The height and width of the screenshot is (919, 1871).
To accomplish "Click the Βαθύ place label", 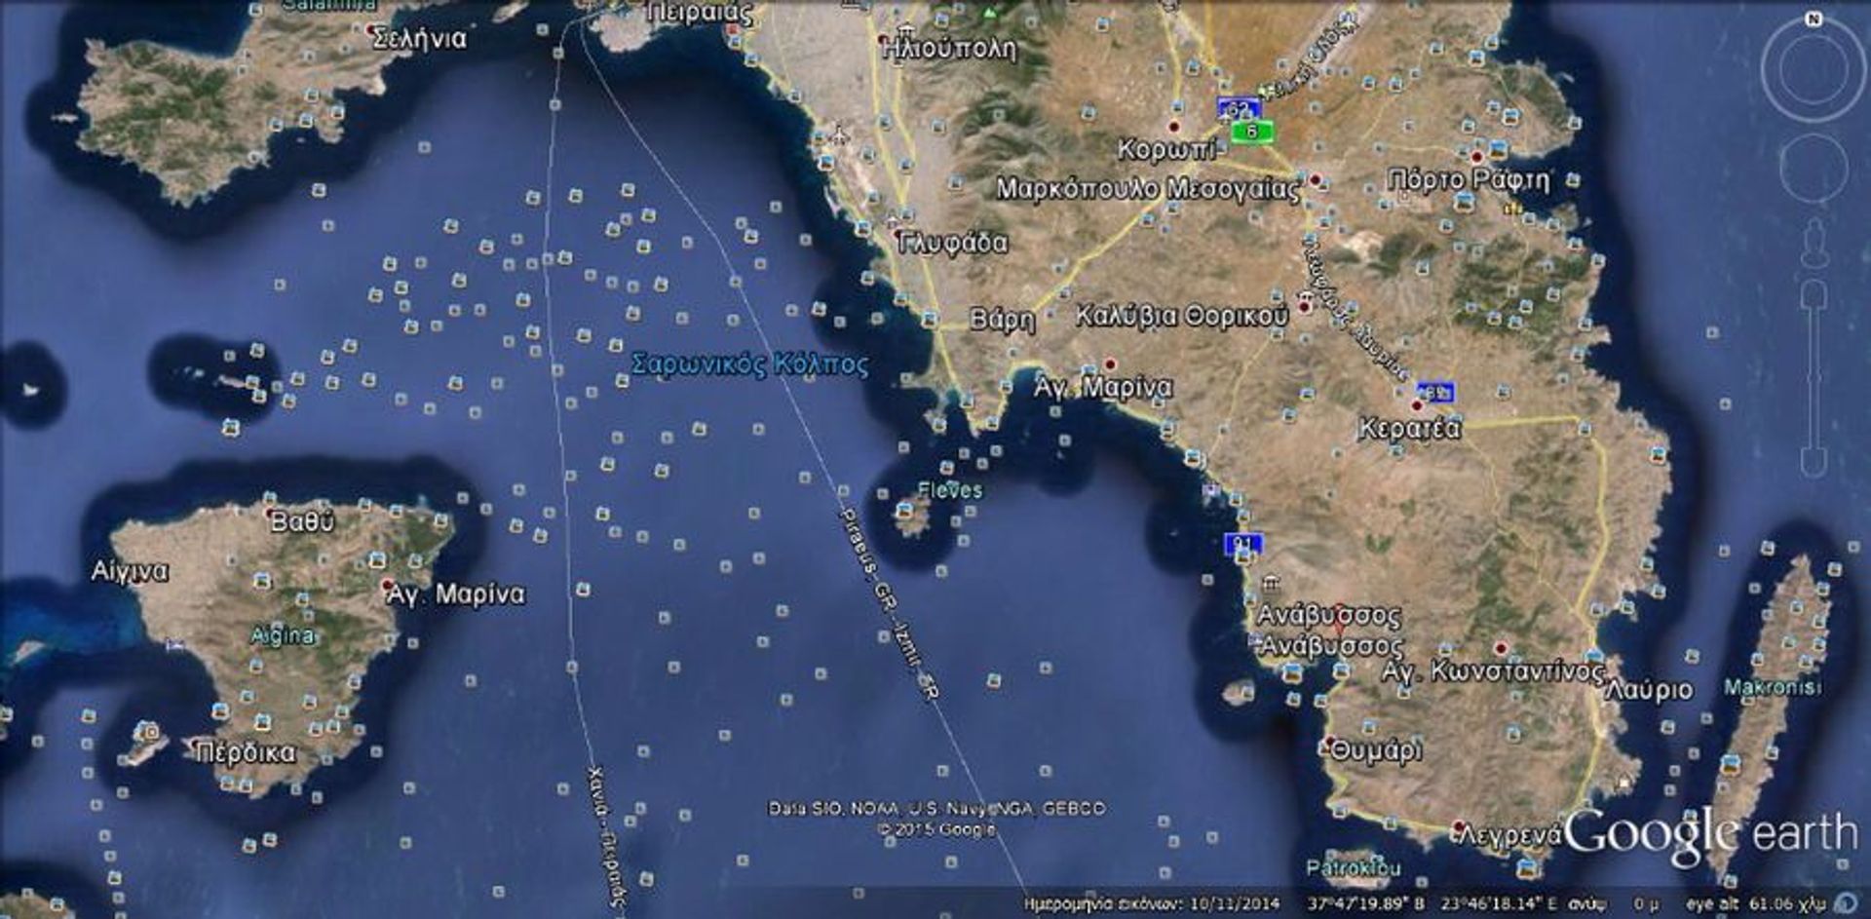I will click(302, 522).
